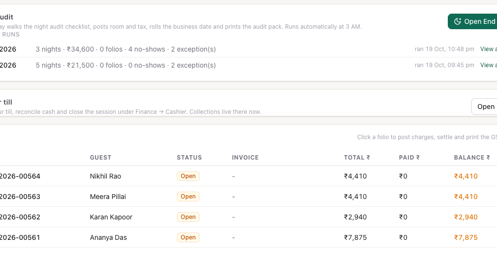497x253 pixels.
Task: Click the STATUS column header
Action: click(x=189, y=157)
